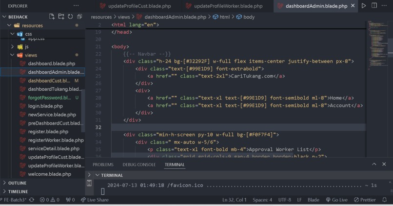Image resolution: width=393 pixels, height=206 pixels.
Task: Open serviceDetail.blade.php in Explorer
Action: coord(54,148)
